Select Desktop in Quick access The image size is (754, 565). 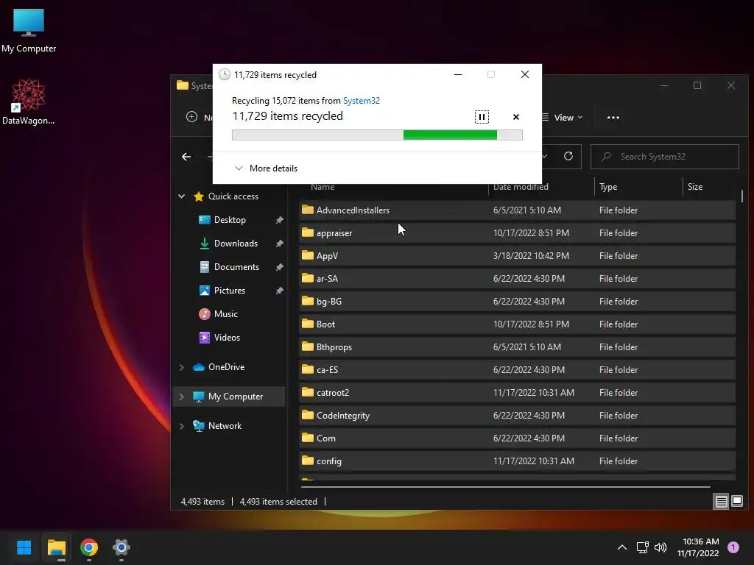230,219
